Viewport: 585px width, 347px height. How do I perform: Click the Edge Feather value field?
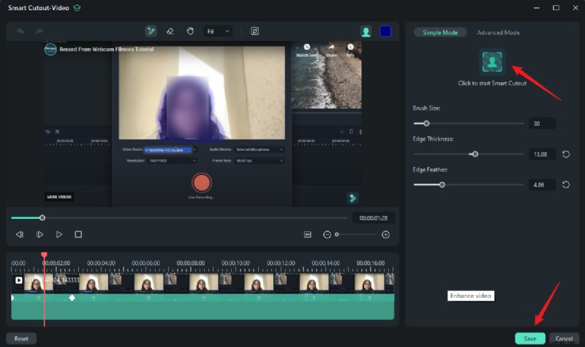click(542, 185)
